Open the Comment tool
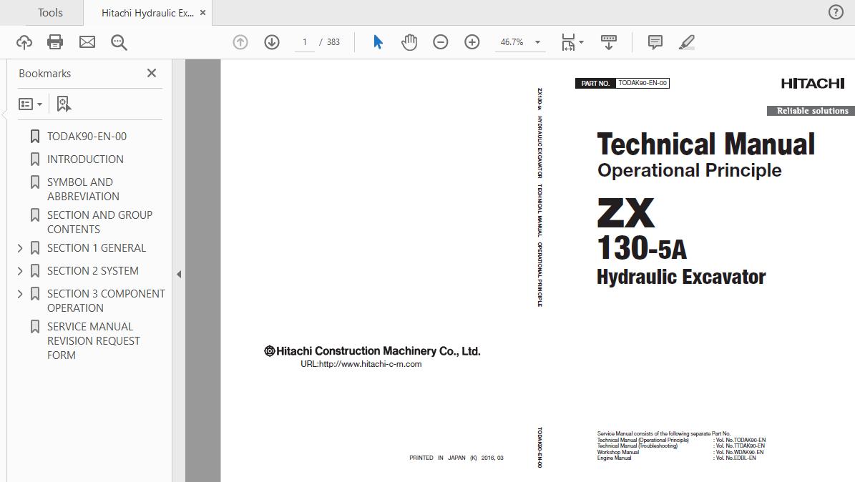This screenshot has height=482, width=855. pos(654,41)
